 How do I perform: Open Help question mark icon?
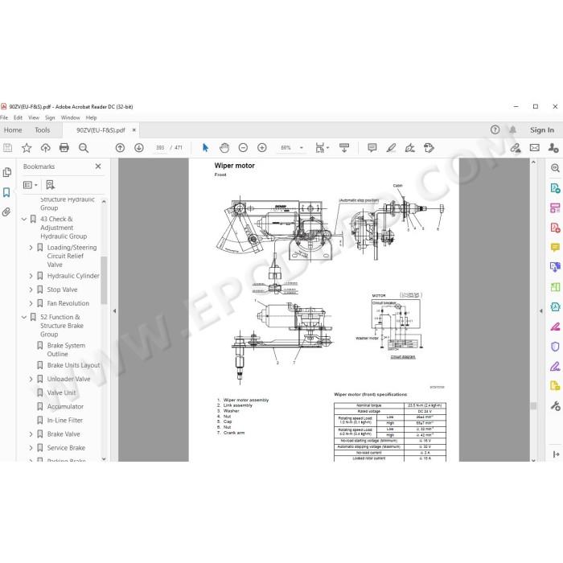coord(495,130)
